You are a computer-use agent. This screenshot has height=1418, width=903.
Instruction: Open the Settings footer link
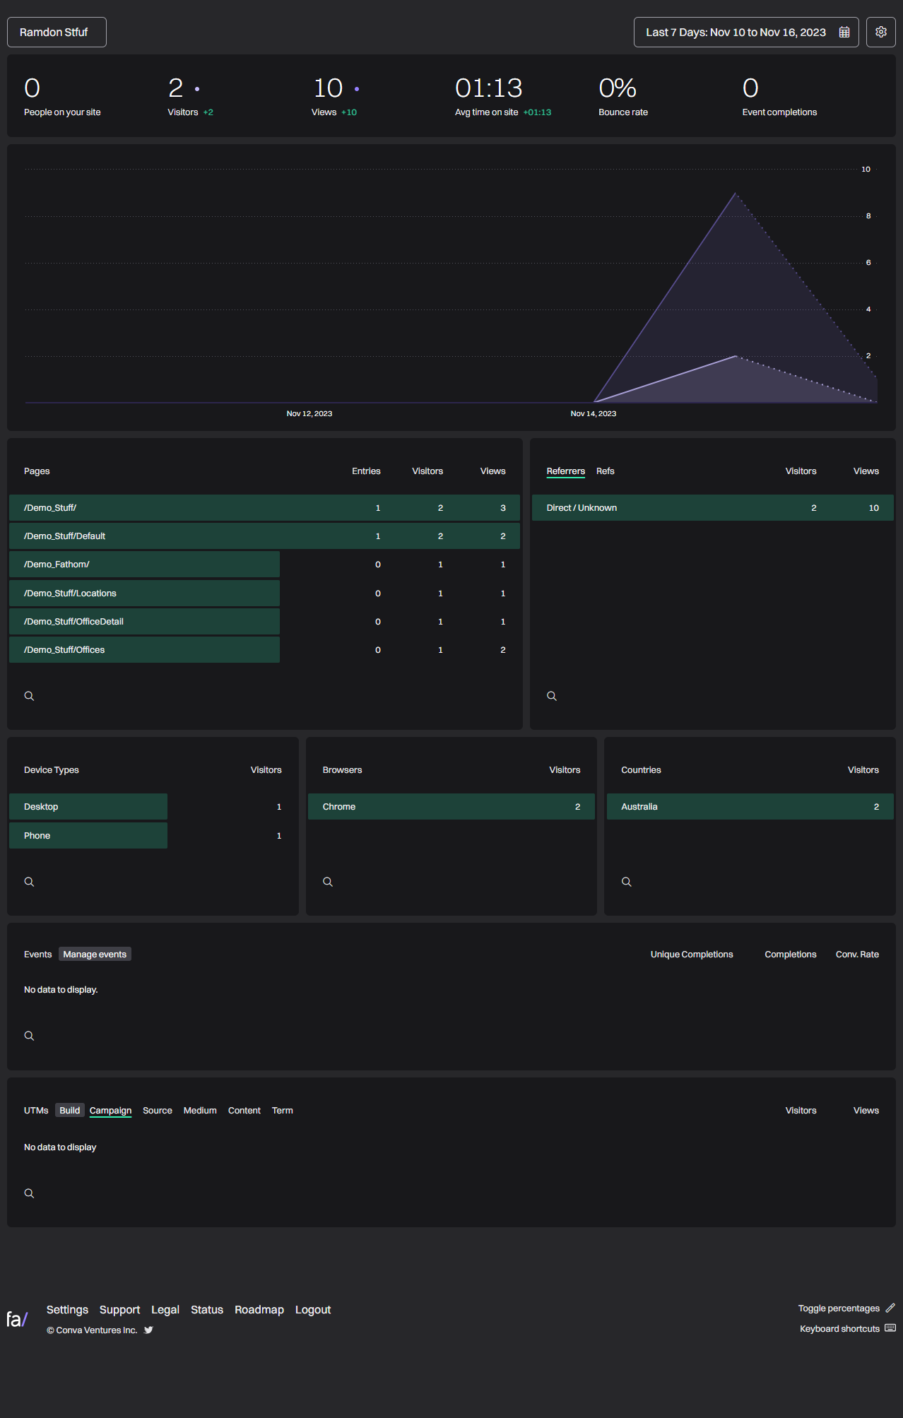[67, 1310]
